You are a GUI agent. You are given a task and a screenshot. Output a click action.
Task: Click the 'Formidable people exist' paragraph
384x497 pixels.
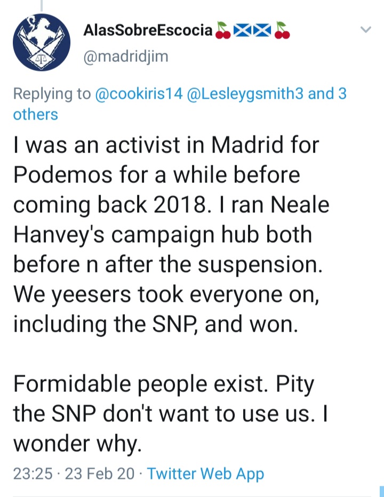point(171,413)
